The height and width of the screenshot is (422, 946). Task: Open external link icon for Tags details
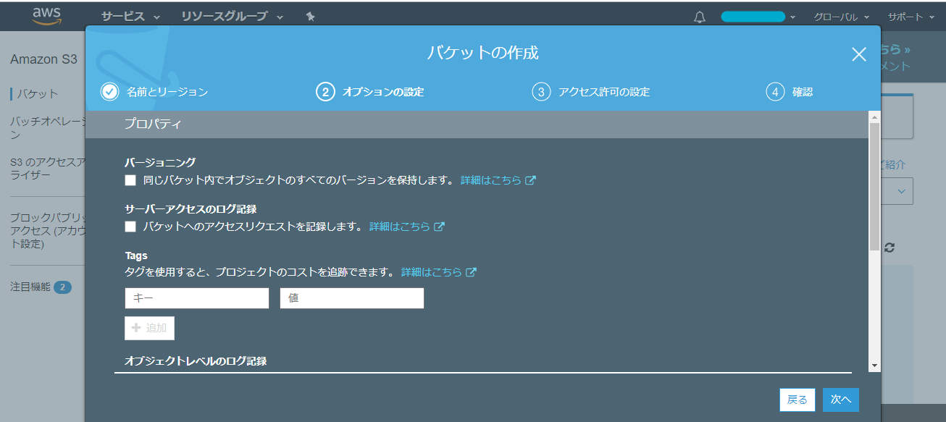click(x=471, y=272)
